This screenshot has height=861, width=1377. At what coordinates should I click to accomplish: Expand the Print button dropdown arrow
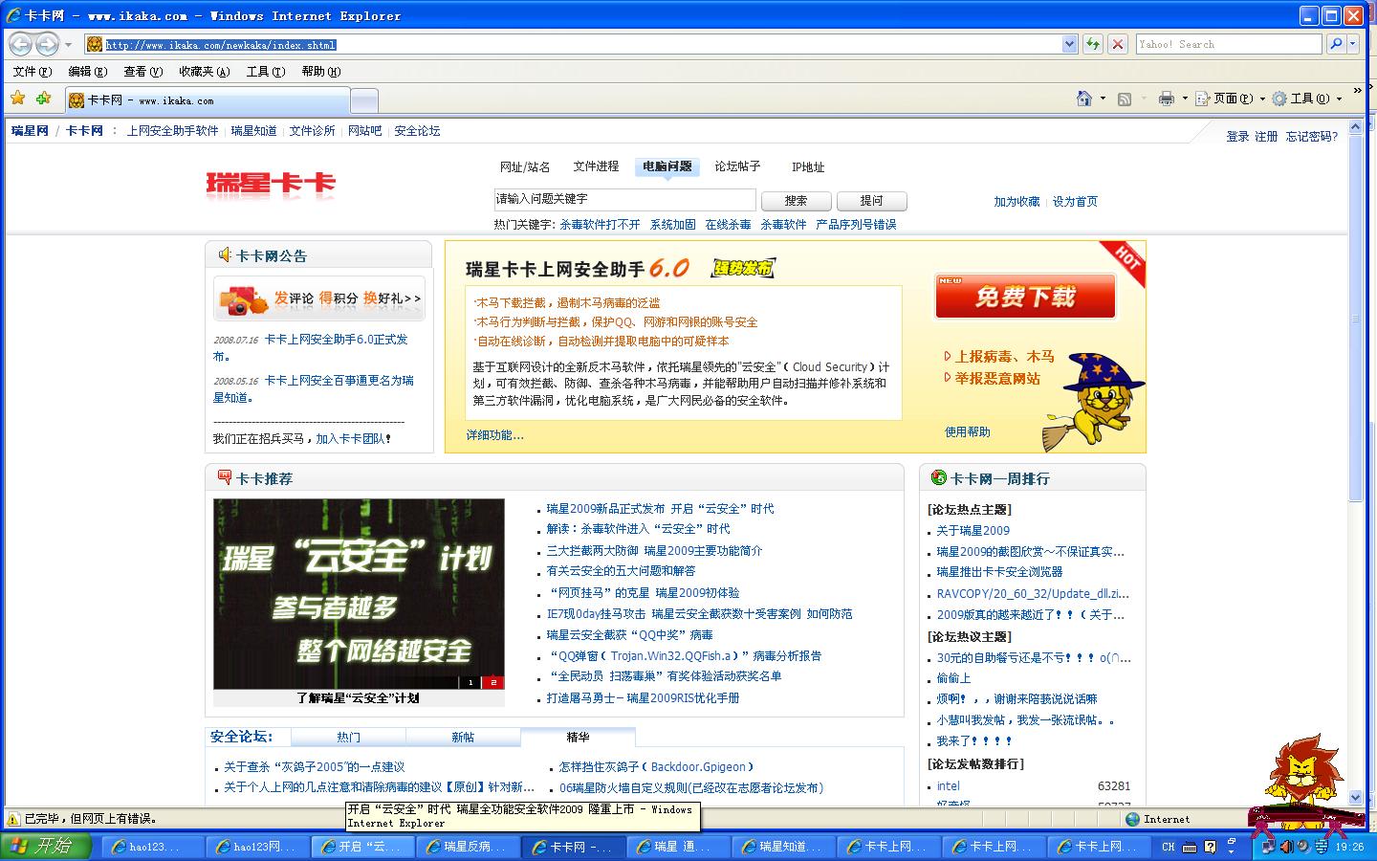pos(1185,99)
